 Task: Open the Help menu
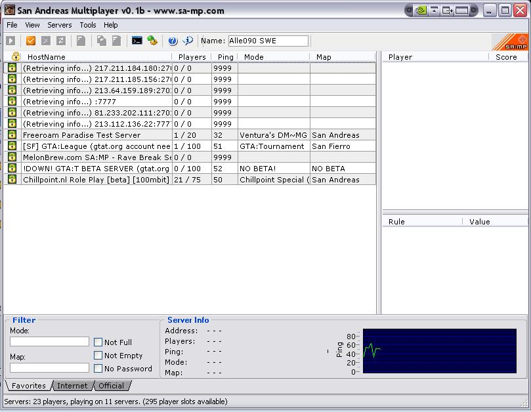pos(111,25)
